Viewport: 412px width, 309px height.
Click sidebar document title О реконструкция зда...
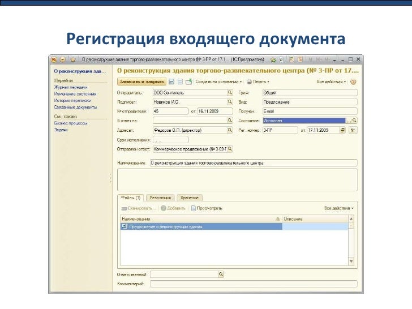tap(80, 71)
